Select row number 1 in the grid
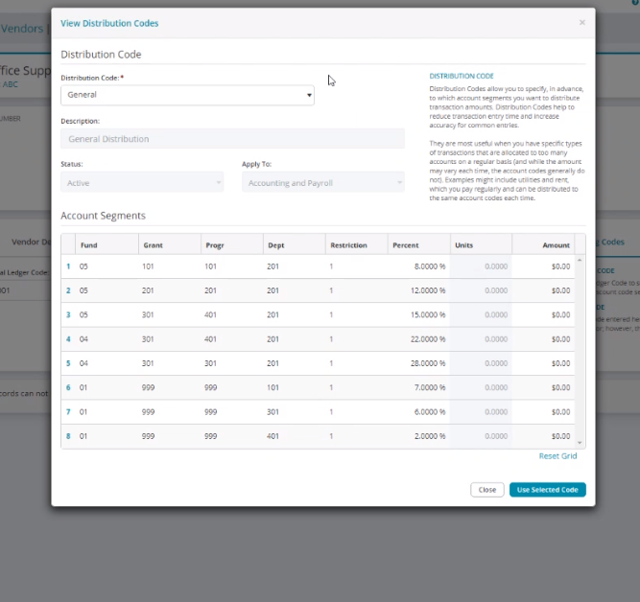Image resolution: width=640 pixels, height=602 pixels. pyautogui.click(x=68, y=266)
